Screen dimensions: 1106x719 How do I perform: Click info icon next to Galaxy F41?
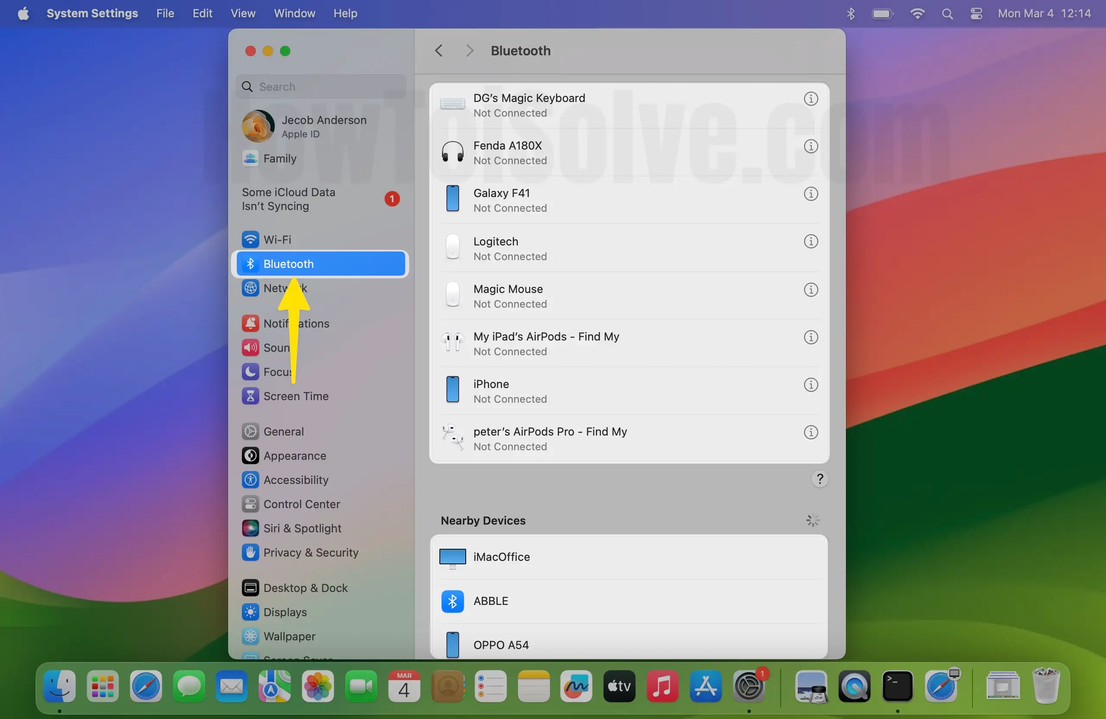[810, 194]
